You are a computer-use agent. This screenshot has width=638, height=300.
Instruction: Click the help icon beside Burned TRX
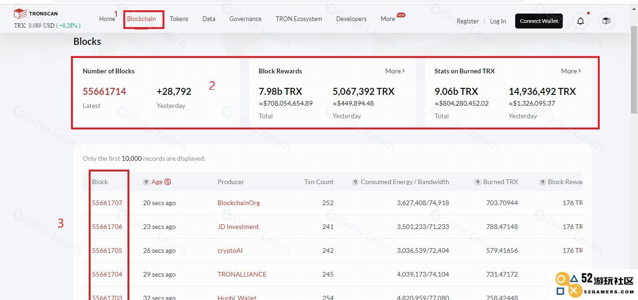coord(478,182)
